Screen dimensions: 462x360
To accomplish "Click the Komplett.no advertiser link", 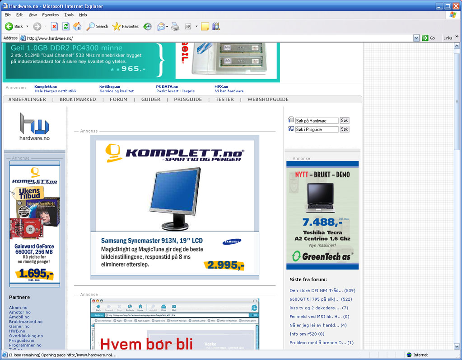I will pyautogui.click(x=46, y=87).
